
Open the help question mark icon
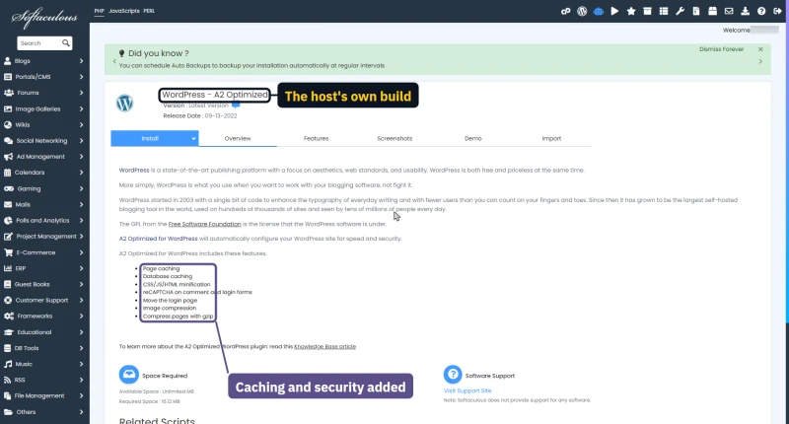(x=761, y=11)
